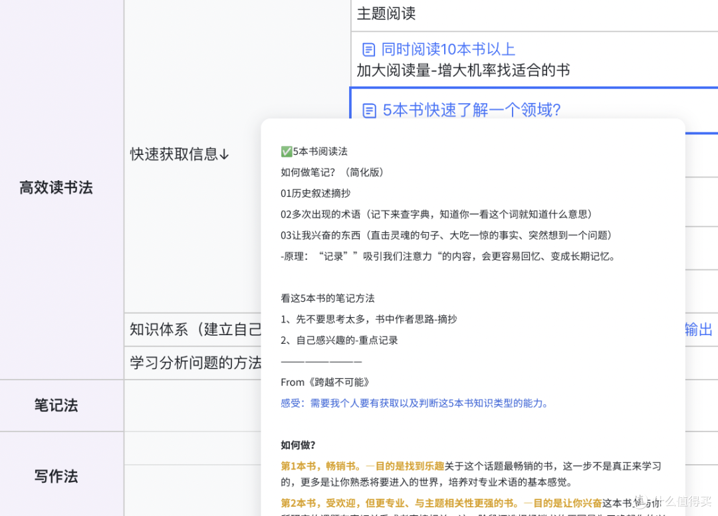Screen dimensions: 718x516
Task: Click the bold 如何做? heading
Action: click(x=298, y=445)
